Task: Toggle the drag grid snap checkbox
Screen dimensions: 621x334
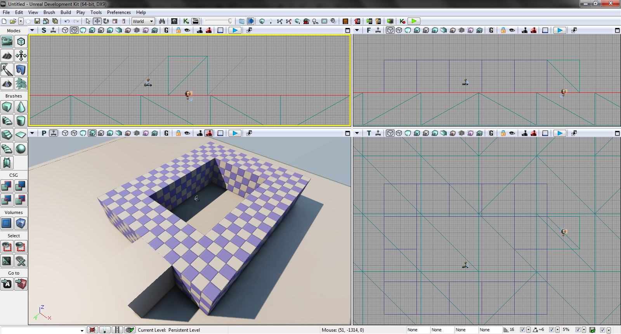Action: click(522, 330)
